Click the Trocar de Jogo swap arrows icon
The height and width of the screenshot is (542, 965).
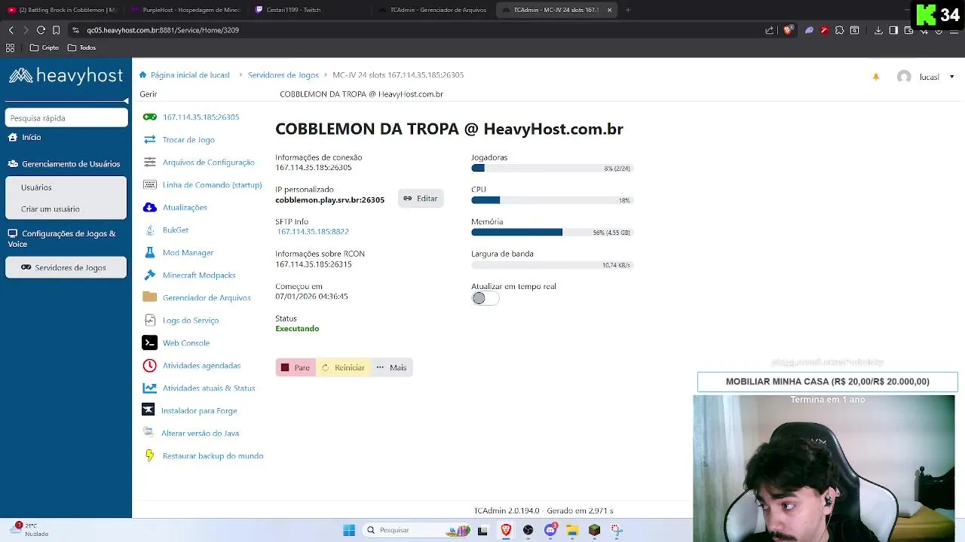tap(149, 139)
